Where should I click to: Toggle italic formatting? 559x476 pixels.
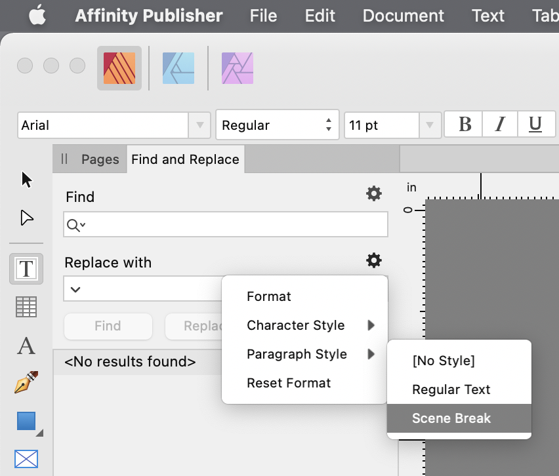[x=500, y=125]
